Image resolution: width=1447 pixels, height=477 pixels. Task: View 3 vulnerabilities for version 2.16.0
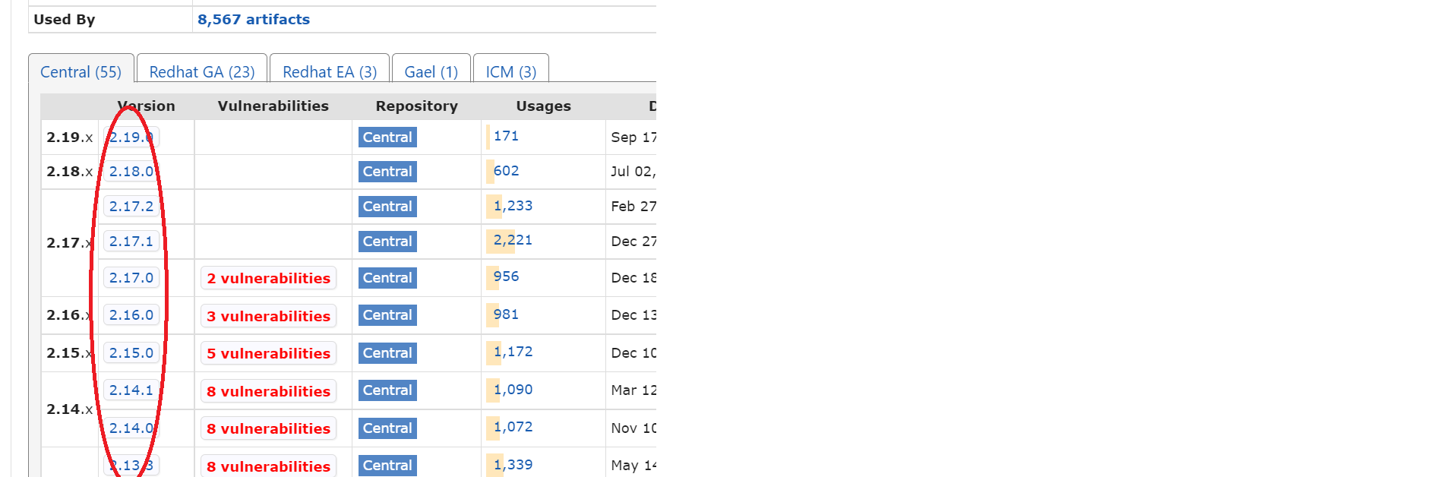coord(268,315)
